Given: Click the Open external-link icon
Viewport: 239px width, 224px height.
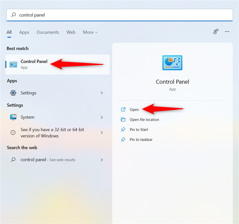Looking at the screenshot, I should (x=123, y=110).
